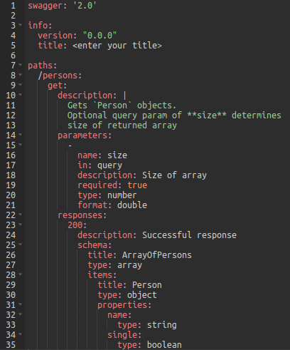290x350 pixels.
Task: Fold the get operation on line 9
Action: point(21,85)
